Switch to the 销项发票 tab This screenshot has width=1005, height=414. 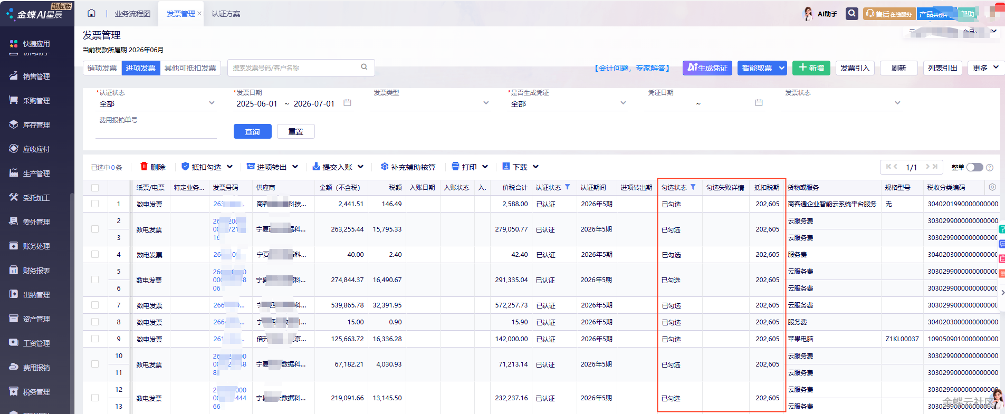point(102,68)
